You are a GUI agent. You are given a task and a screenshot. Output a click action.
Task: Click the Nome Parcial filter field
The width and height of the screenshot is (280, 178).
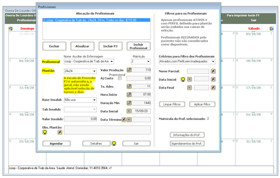coord(198,71)
